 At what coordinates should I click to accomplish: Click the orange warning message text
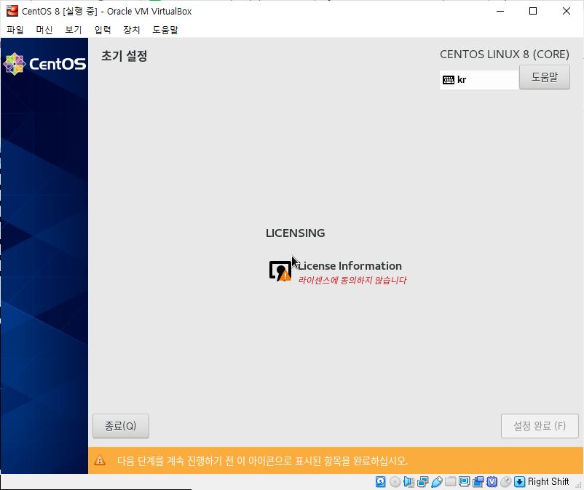tap(263, 461)
